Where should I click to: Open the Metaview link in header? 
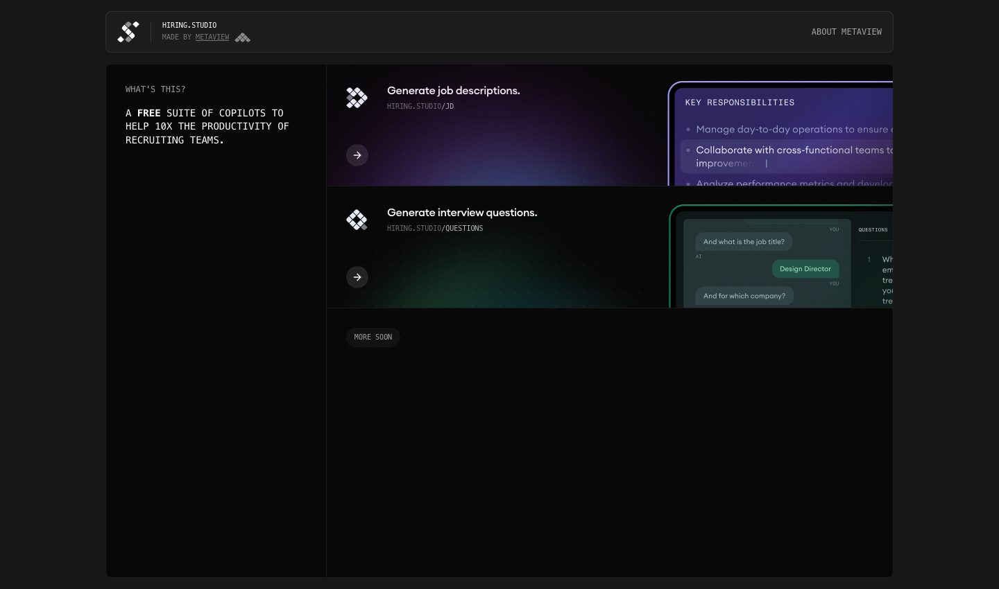pos(212,37)
